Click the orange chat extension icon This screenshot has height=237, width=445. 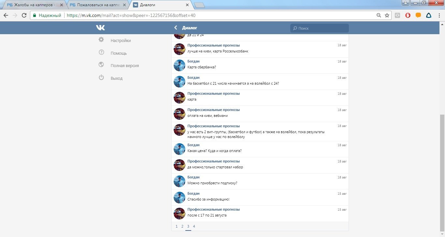418,15
